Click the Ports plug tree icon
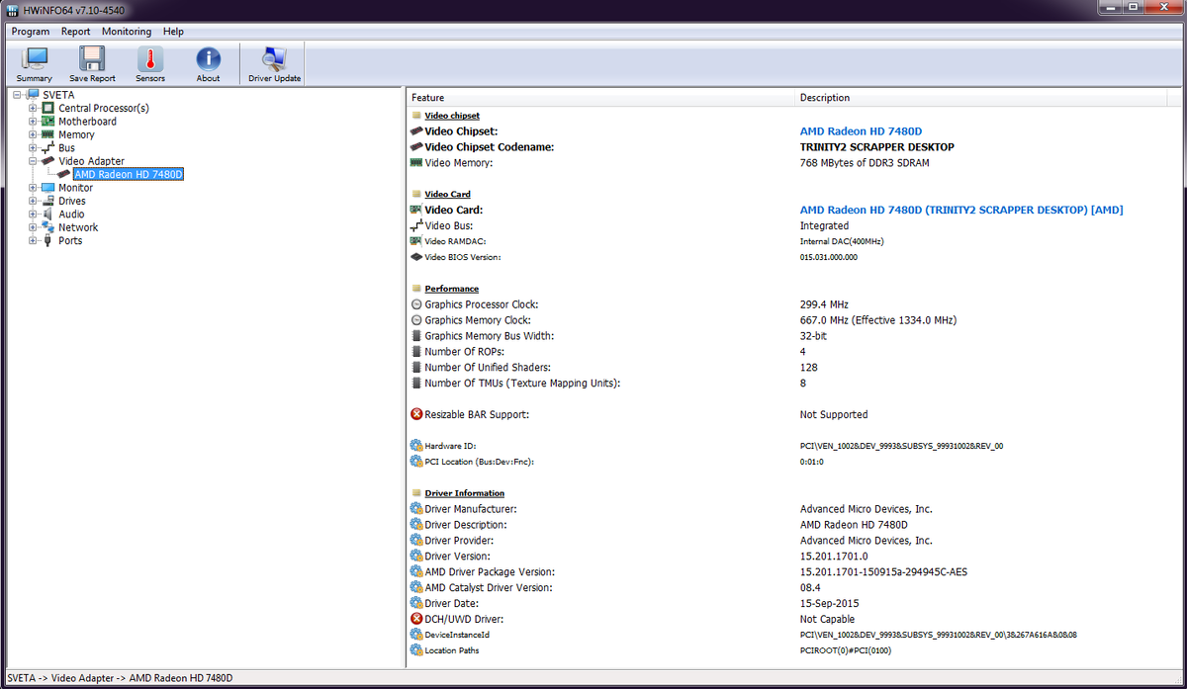 (47, 241)
